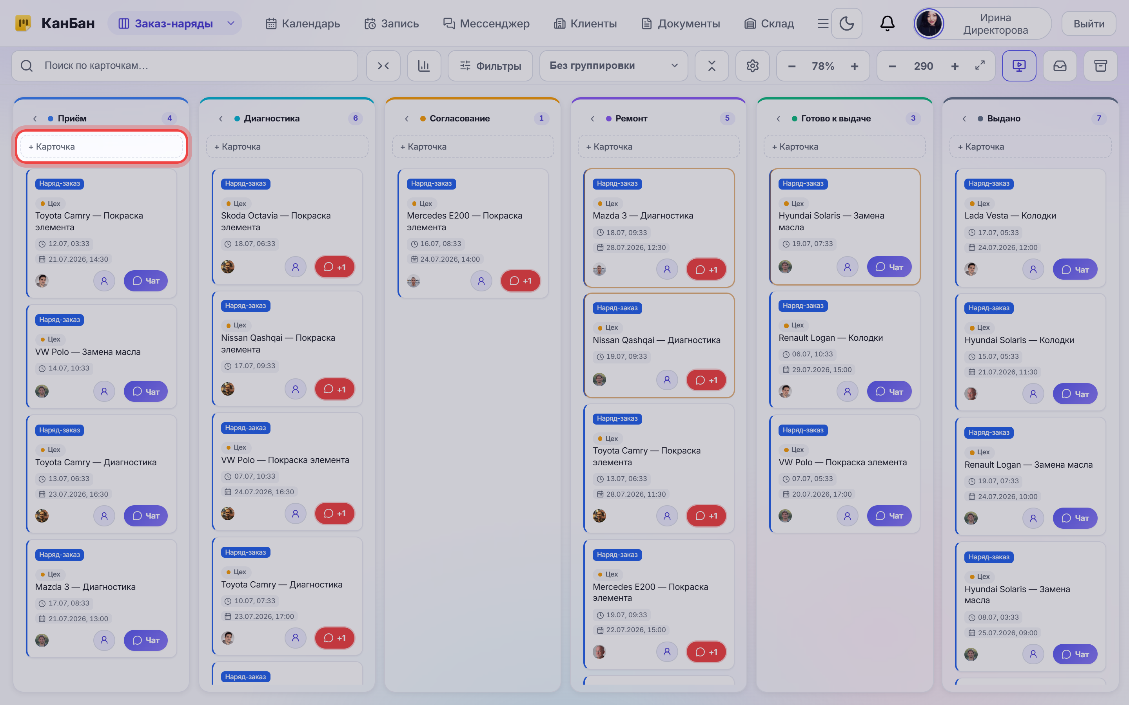Toggle vertical collapse of cards icon
Viewport: 1129px width, 705px height.
(712, 66)
